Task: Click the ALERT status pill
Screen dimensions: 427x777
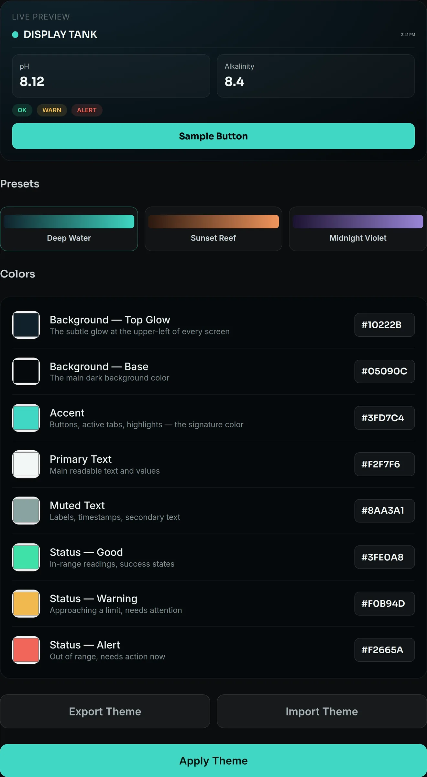Action: click(87, 110)
